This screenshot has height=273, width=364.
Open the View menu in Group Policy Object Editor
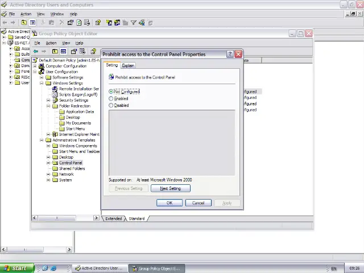pos(66,43)
